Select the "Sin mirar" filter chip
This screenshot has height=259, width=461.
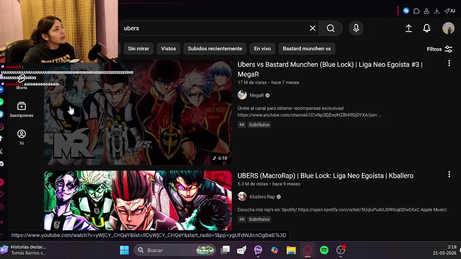tap(139, 49)
